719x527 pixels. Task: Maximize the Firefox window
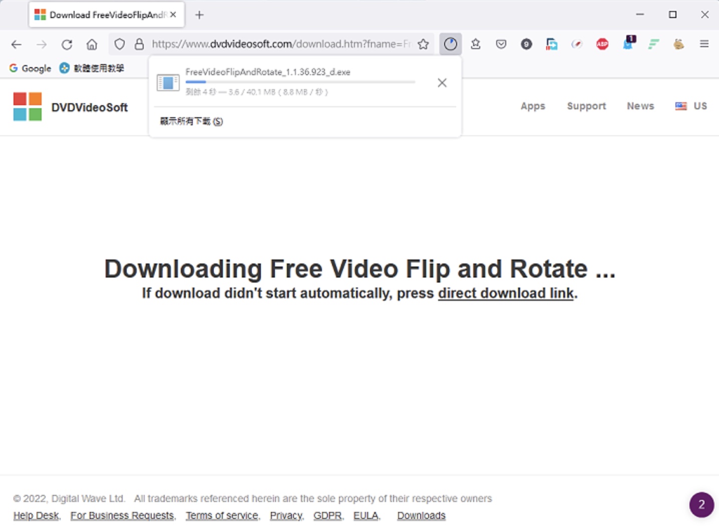click(x=672, y=15)
